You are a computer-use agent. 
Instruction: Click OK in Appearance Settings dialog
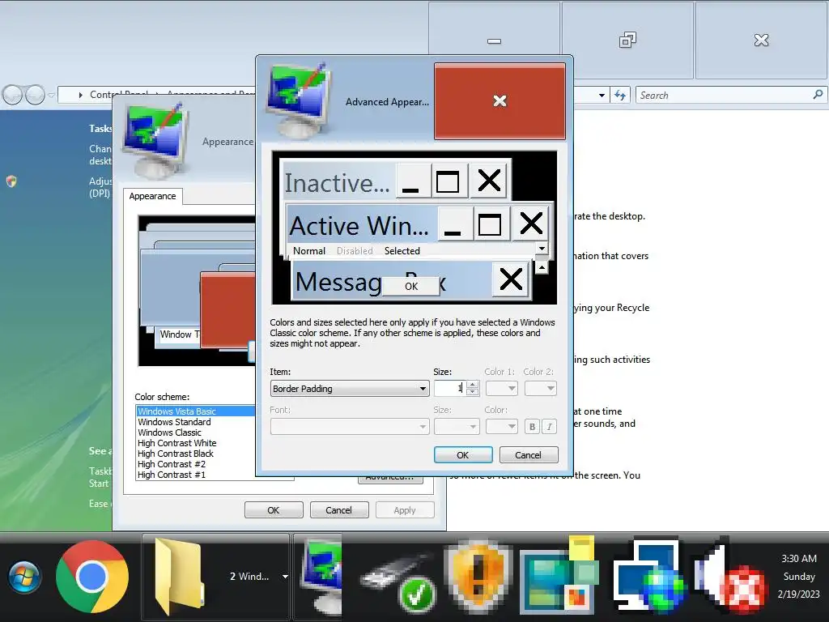click(x=274, y=510)
